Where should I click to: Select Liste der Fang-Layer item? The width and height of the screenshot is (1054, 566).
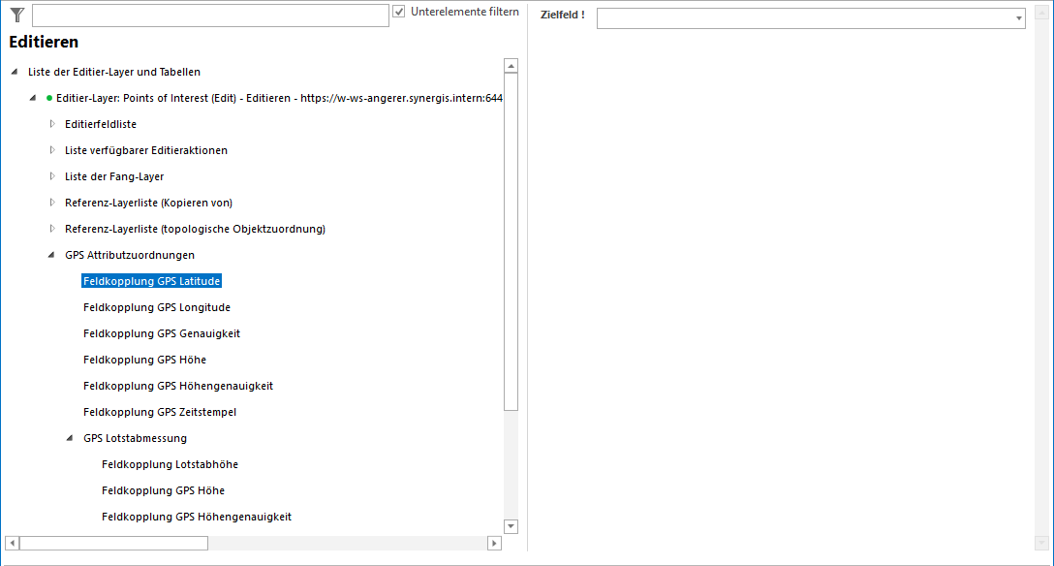pos(114,176)
